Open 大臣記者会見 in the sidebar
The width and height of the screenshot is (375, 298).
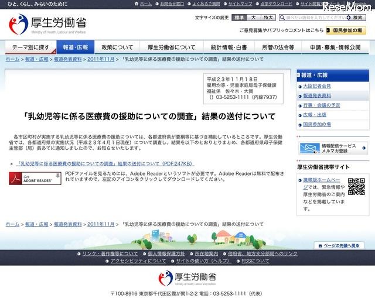coord(317,85)
